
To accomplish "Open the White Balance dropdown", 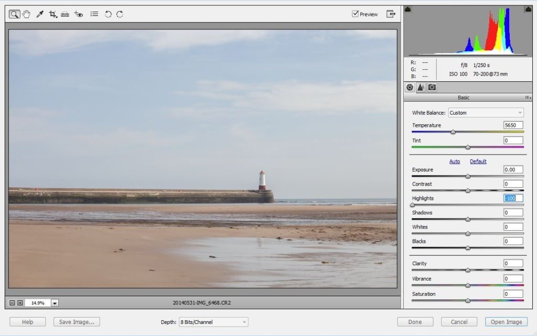I will 486,113.
